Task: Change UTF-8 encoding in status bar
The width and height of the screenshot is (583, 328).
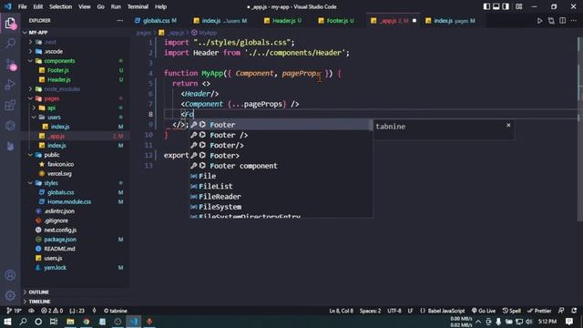Action: pos(394,311)
